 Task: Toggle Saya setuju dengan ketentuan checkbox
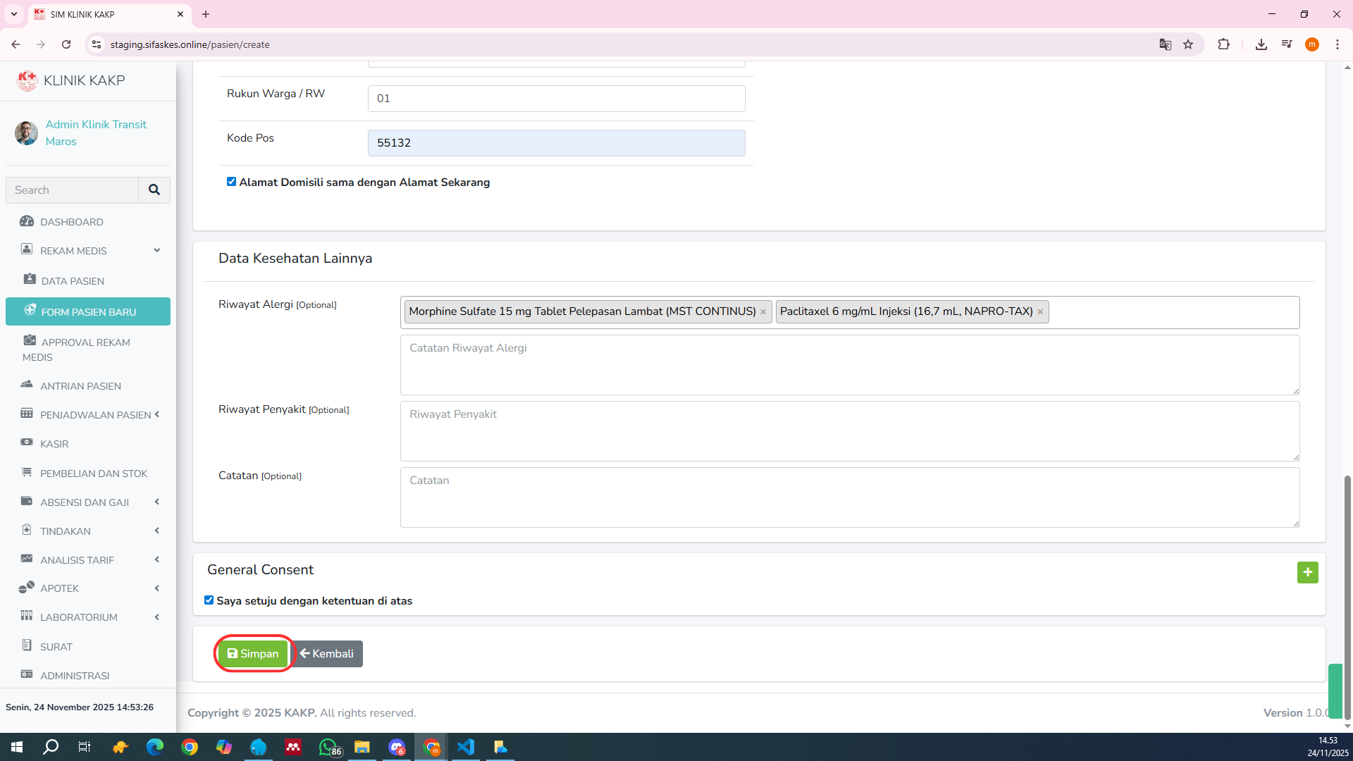click(209, 600)
